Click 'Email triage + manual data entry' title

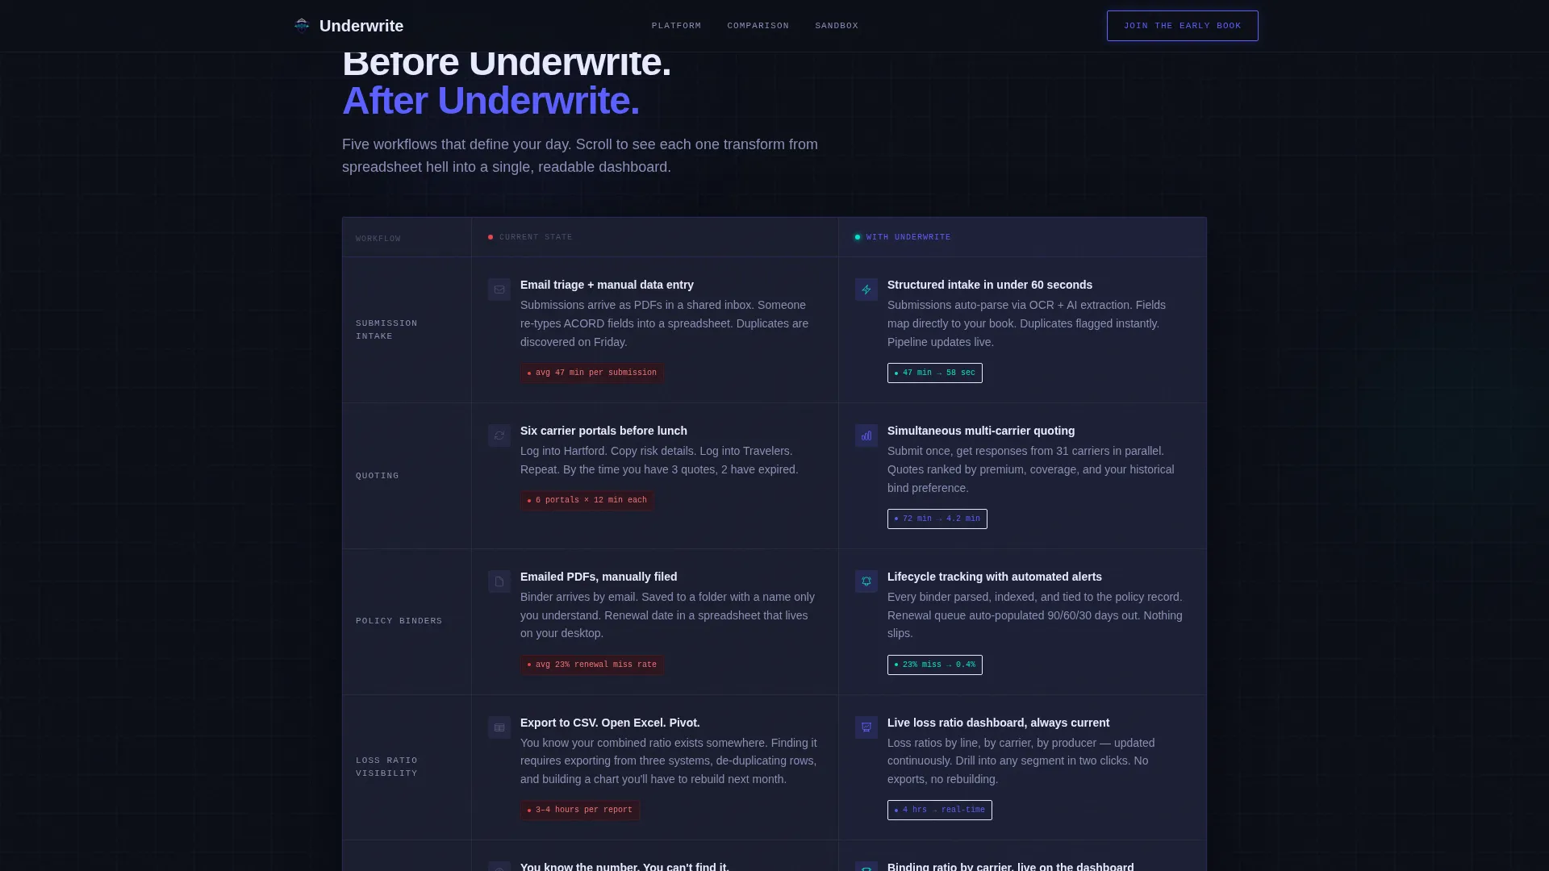pyautogui.click(x=607, y=285)
